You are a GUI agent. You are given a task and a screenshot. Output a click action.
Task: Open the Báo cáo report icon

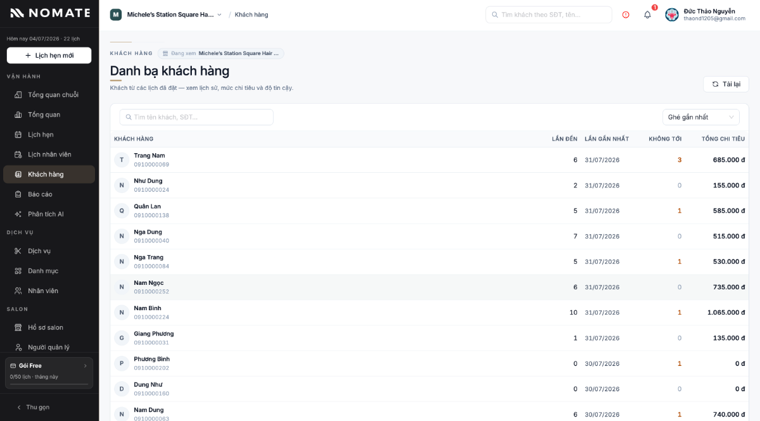tap(18, 194)
